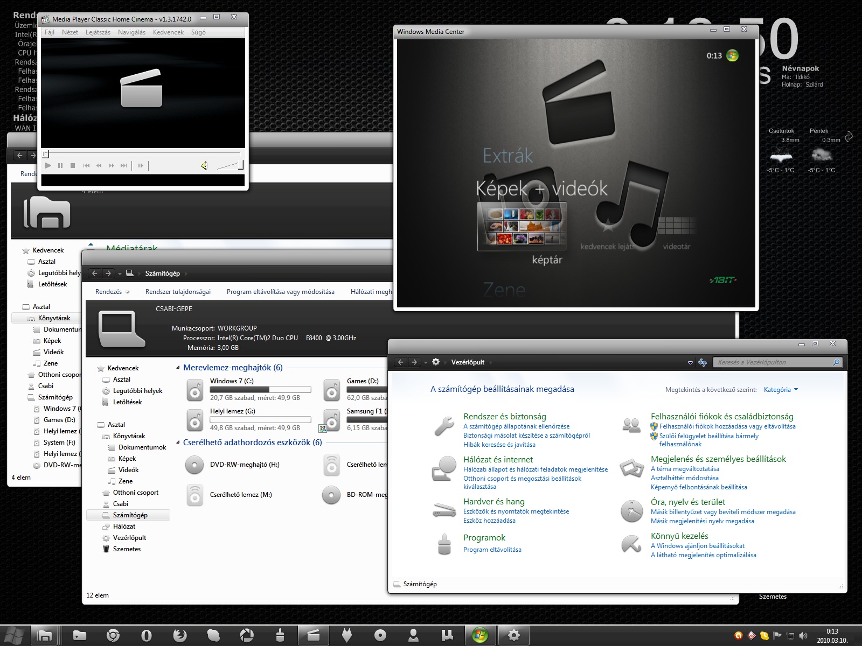Click Play in Media Player Classic

click(48, 165)
